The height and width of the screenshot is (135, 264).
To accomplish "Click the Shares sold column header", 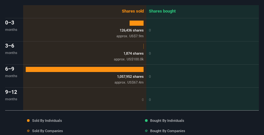I will (x=133, y=11).
